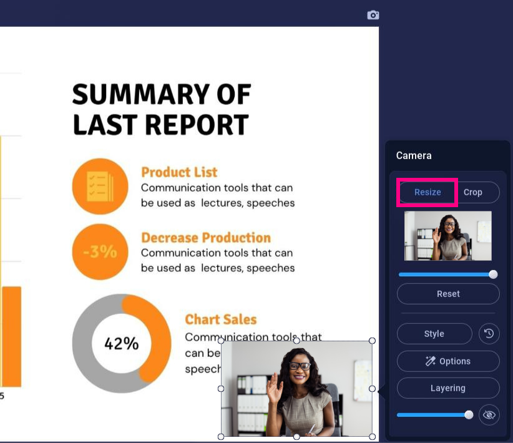Screen dimensions: 513x443
Task: Click the orange -3% circle icon
Action: (100, 251)
